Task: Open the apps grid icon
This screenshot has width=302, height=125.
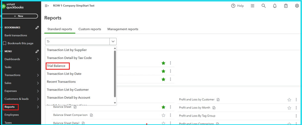Action: [252, 6]
